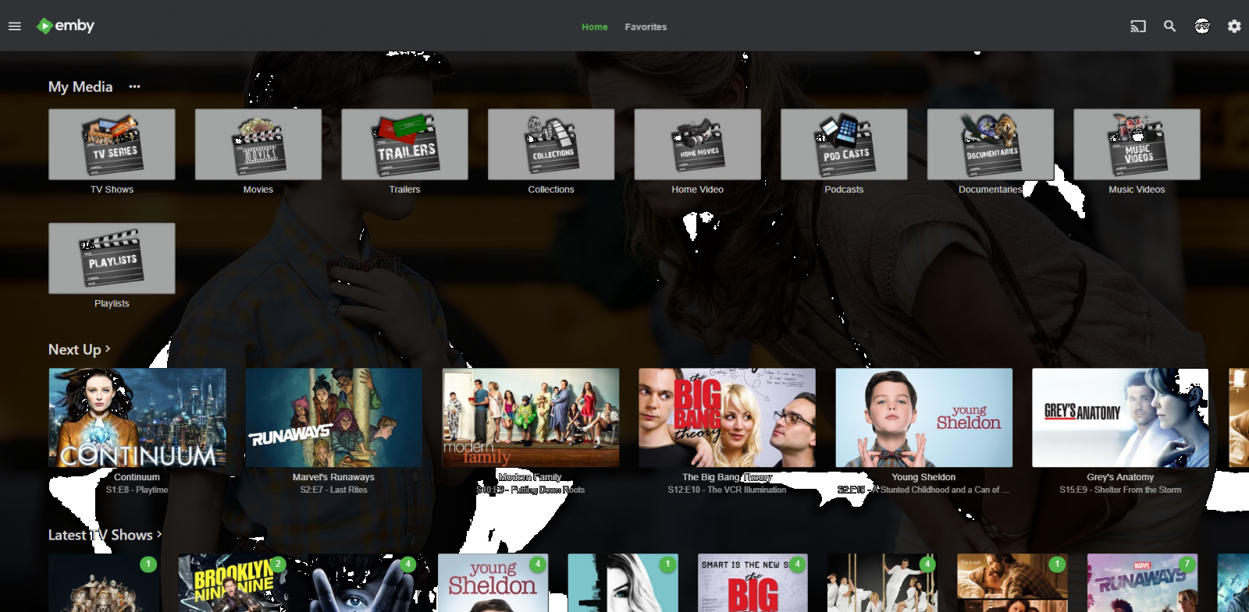Open the Cast to device icon
This screenshot has width=1249, height=612.
point(1138,27)
